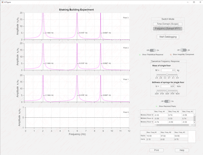Select Modes (Floor 3) row header
Image resolution: width=203 pixels, height=155 pixels.
[x=147, y=115]
